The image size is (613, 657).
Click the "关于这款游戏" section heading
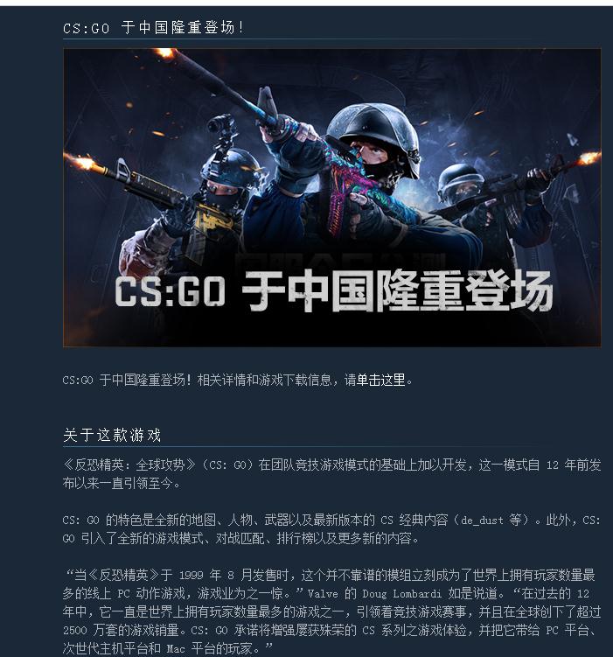click(x=112, y=435)
